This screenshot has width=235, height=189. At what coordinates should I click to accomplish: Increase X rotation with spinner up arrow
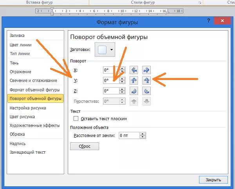pos(122,68)
